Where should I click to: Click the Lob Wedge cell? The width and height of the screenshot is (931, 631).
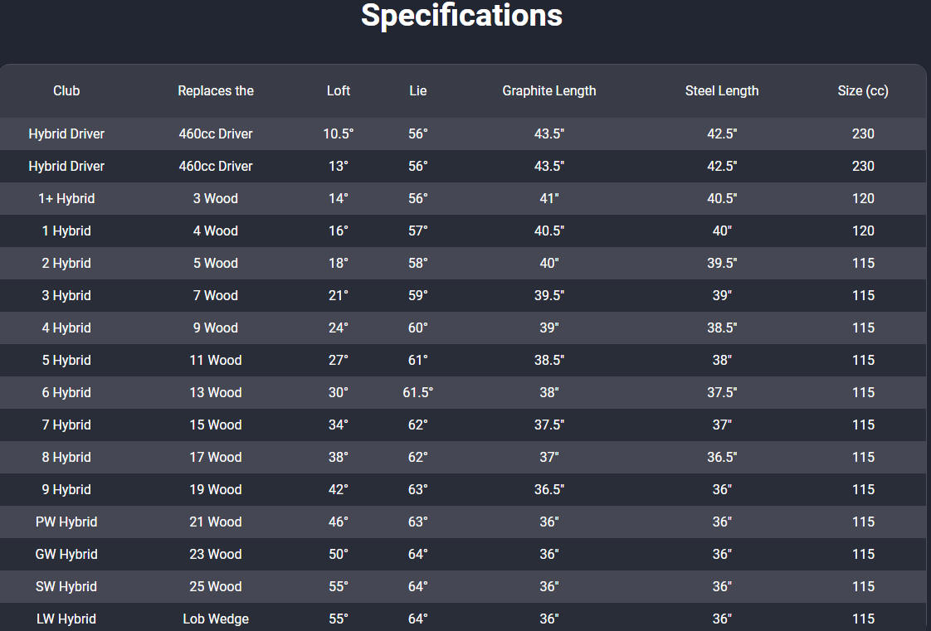click(216, 619)
